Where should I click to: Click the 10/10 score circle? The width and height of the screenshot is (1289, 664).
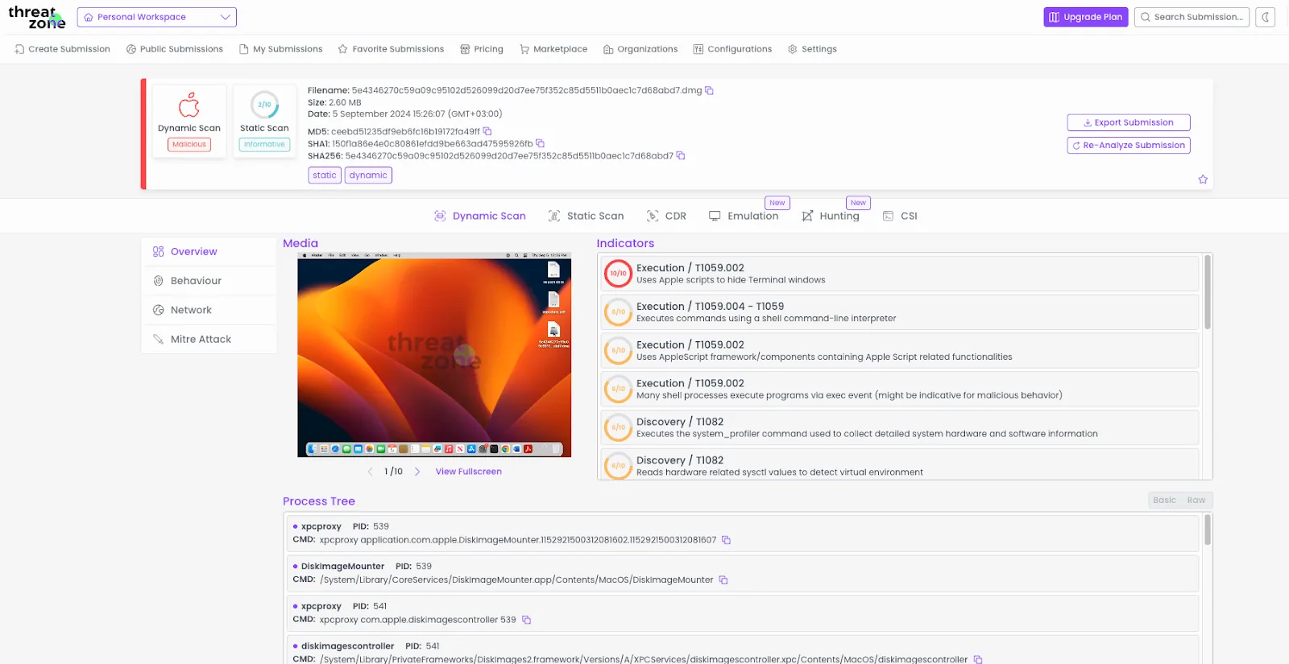coord(618,274)
